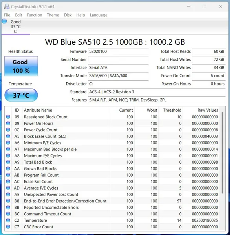Screen dimensions: 230x235
Task: Click status orb for C2 Temperature row
Action: [x=8, y=220]
